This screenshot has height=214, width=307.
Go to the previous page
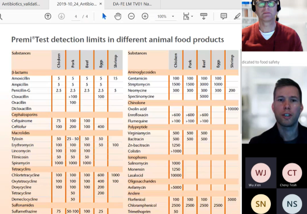tap(48, 16)
